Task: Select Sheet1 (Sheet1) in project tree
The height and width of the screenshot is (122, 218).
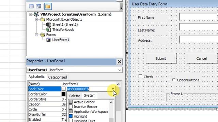Action: point(65,24)
